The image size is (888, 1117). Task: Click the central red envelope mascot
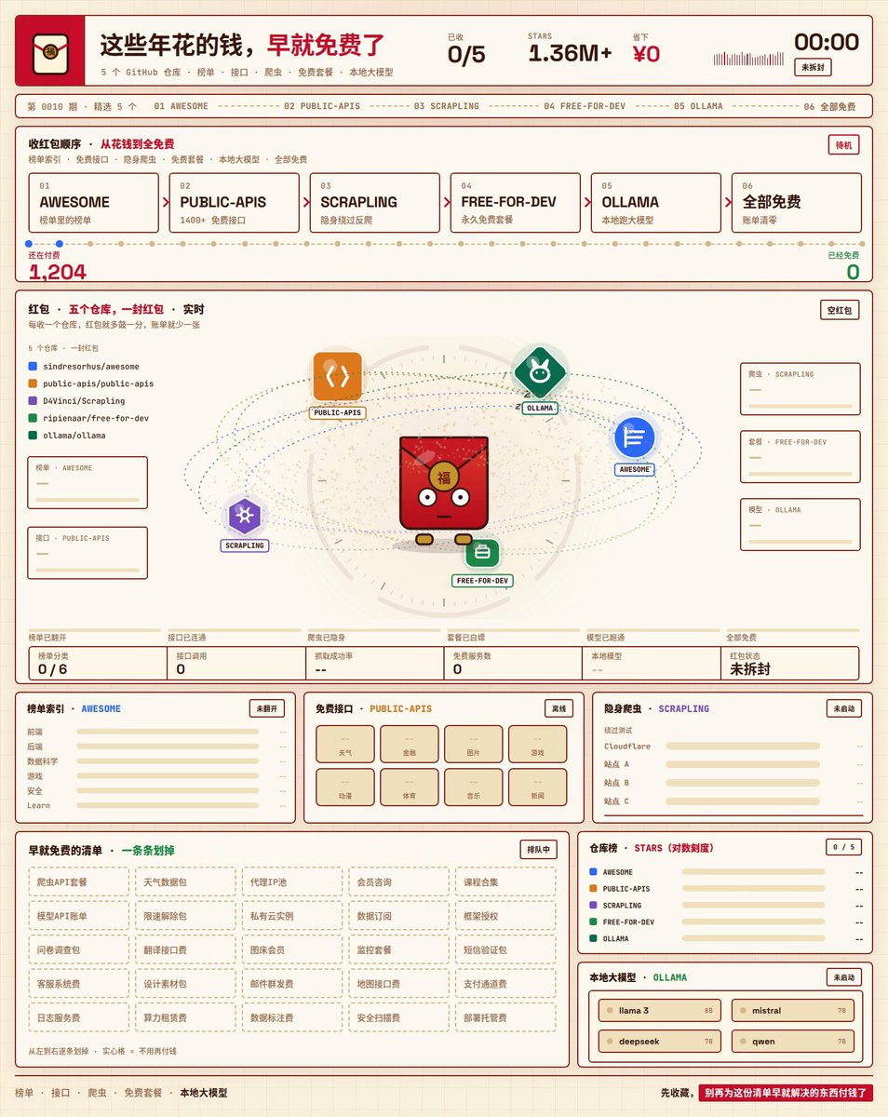coord(444,490)
